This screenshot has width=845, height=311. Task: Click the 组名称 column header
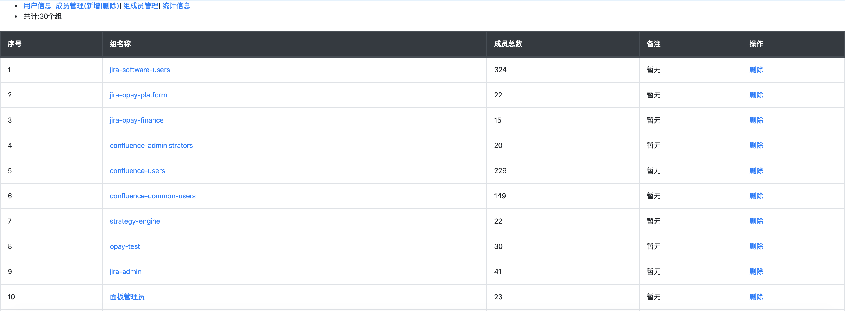[x=120, y=44]
